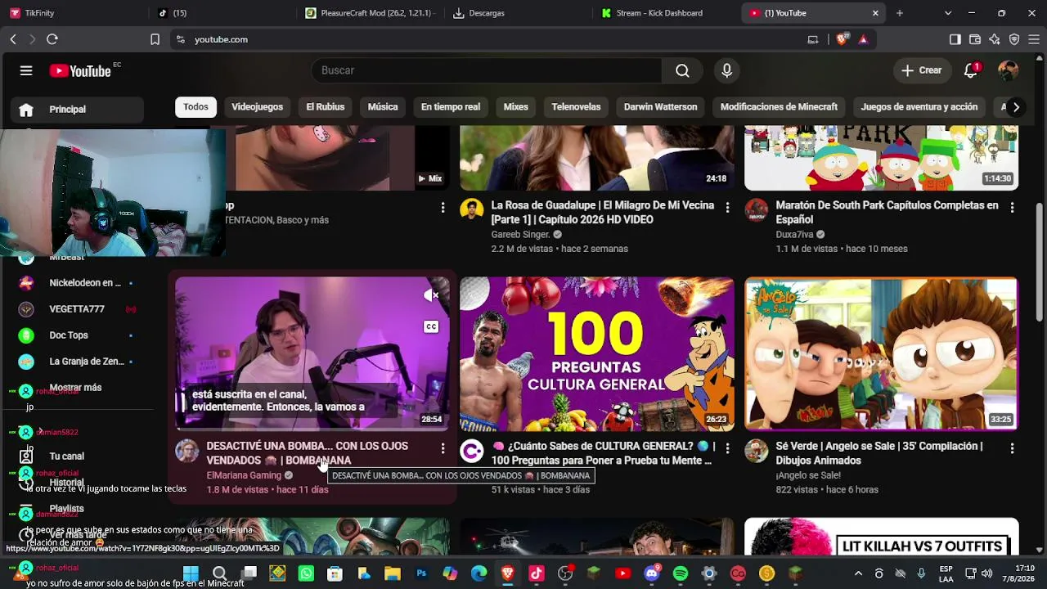Open options for Maratón De South Park video

tap(1012, 208)
